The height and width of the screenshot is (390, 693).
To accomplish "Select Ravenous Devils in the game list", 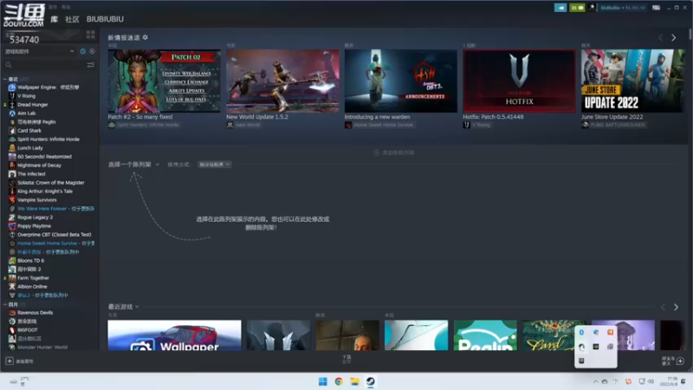I will coord(35,313).
